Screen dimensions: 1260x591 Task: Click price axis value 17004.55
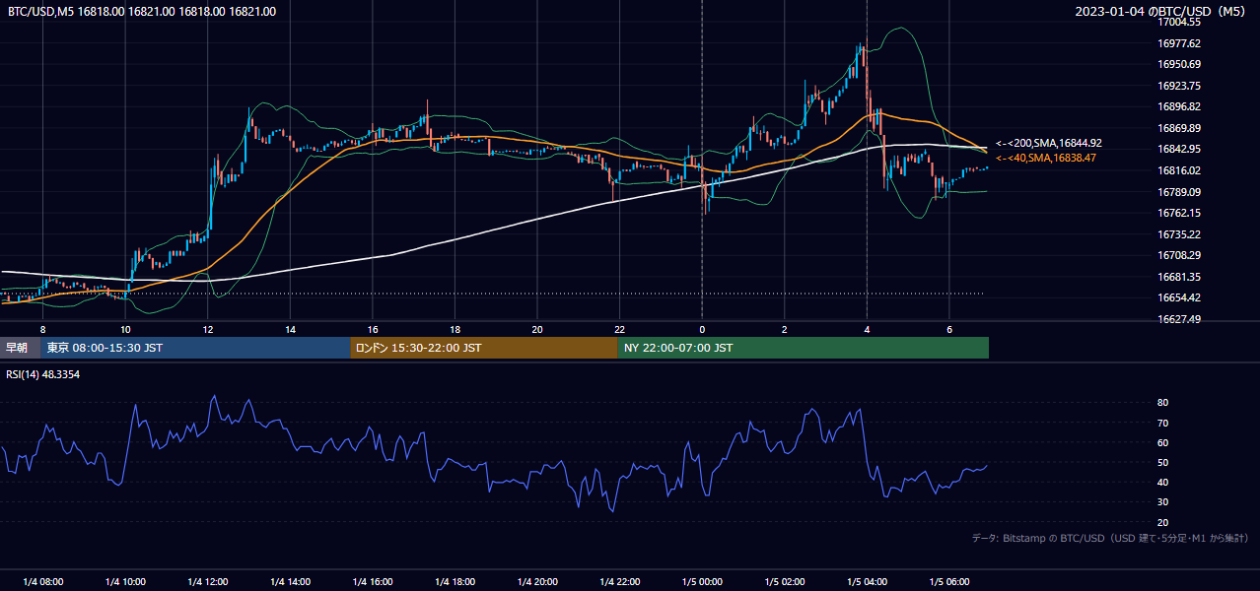coord(1179,22)
